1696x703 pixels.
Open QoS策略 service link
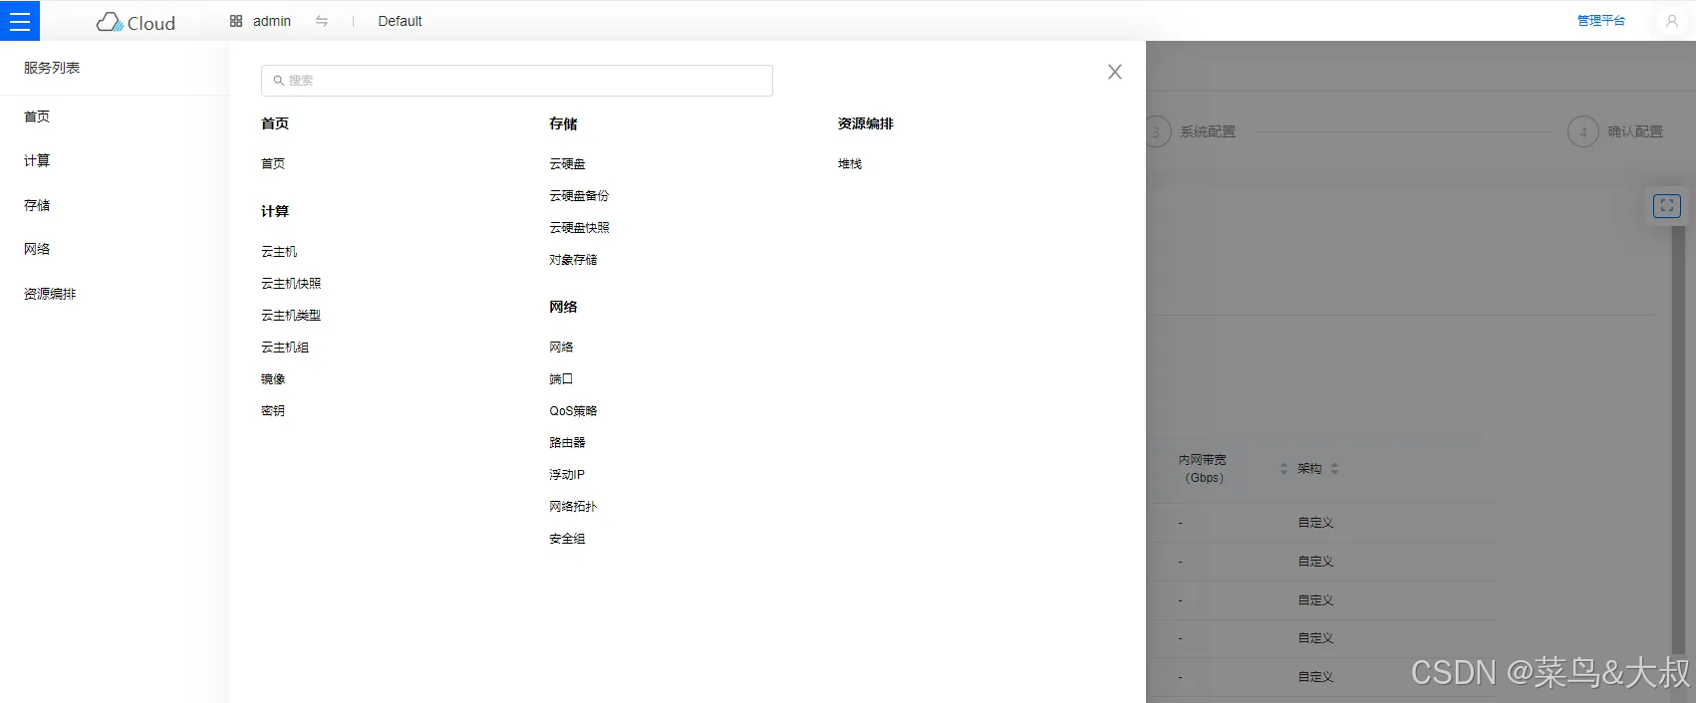pos(573,410)
